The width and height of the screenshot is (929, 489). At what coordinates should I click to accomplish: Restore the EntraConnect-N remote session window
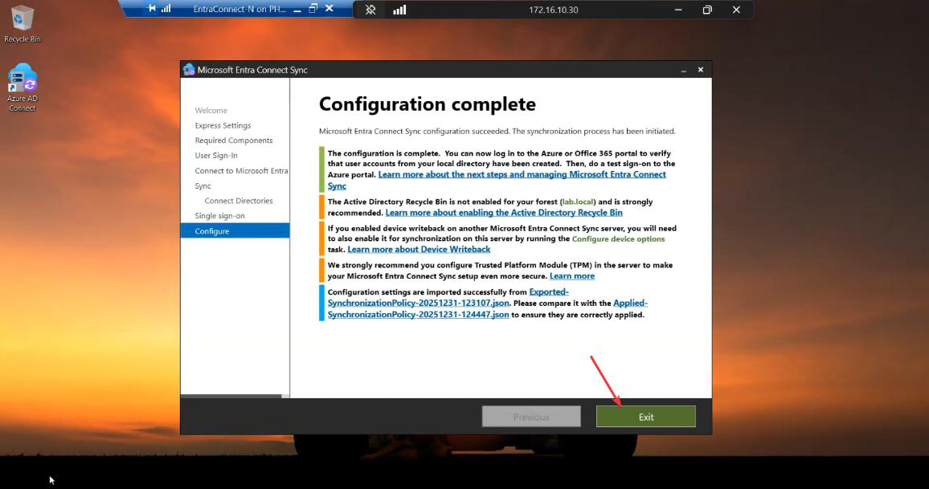313,8
